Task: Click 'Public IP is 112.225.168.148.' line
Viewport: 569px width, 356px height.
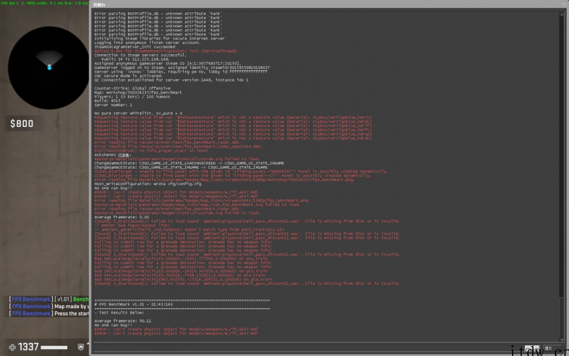Action: click(x=135, y=59)
